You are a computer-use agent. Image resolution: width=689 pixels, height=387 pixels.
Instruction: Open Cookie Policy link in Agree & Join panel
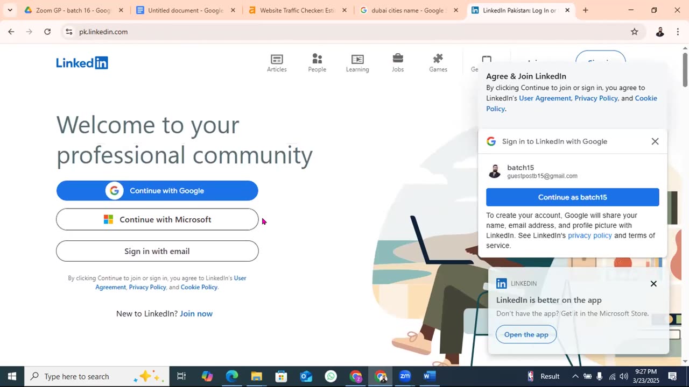pos(572,103)
